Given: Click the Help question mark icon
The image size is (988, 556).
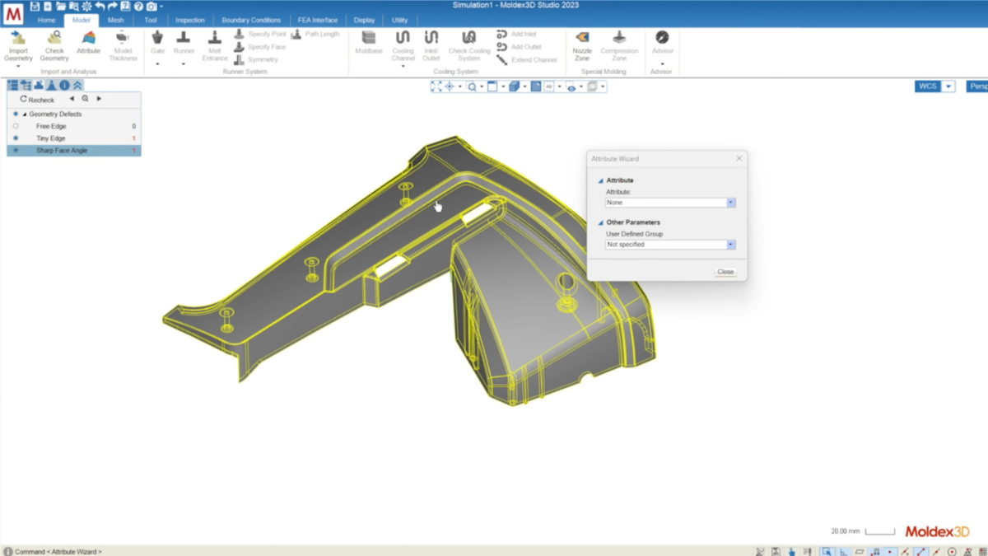Looking at the screenshot, I should point(138,7).
